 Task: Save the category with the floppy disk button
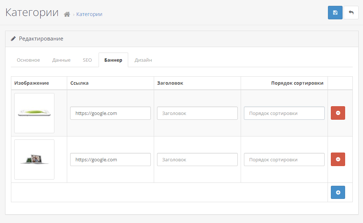[x=335, y=12]
